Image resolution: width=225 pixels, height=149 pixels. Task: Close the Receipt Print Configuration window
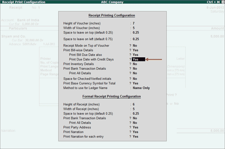coord(223,2)
